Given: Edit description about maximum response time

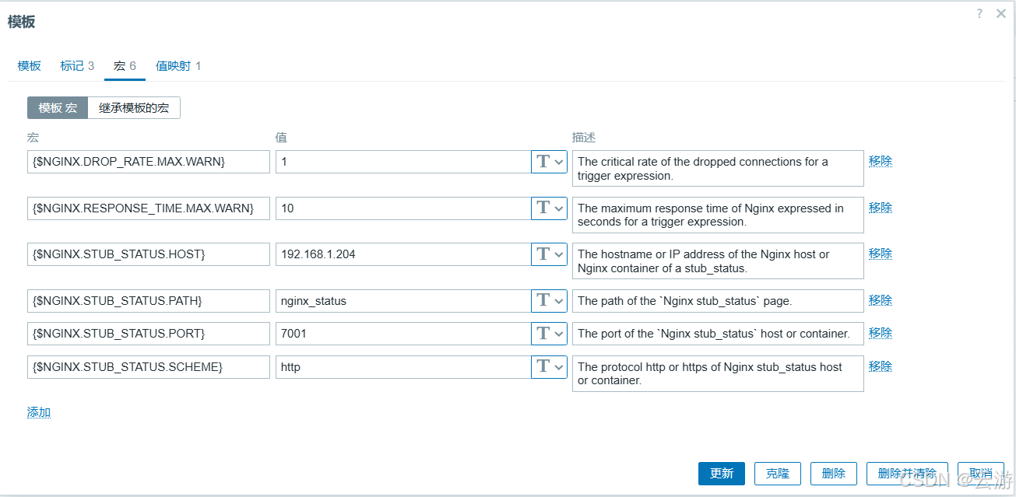Looking at the screenshot, I should tap(718, 215).
